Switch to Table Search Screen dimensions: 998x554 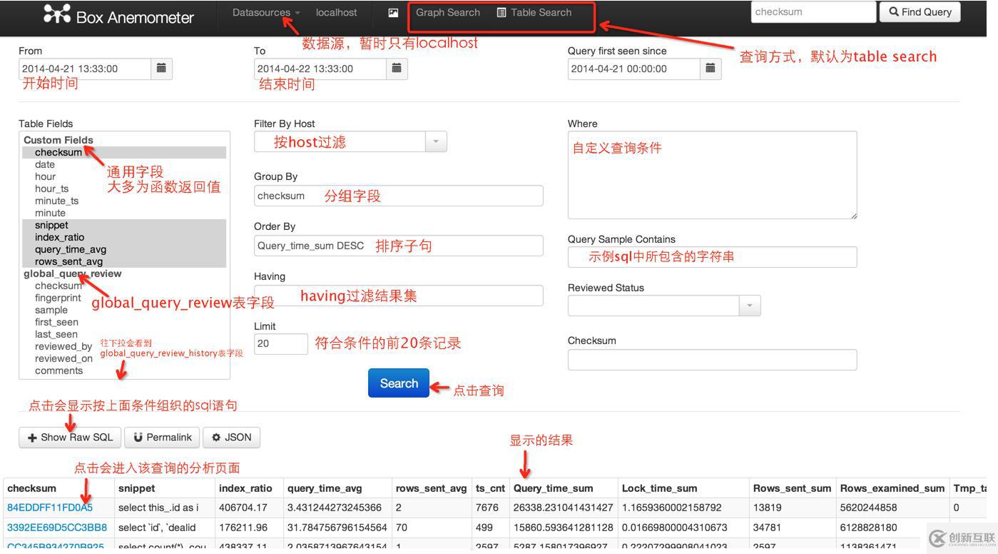(534, 12)
